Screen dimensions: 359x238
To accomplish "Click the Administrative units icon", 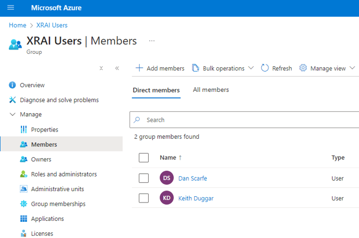I will pyautogui.click(x=23, y=189).
